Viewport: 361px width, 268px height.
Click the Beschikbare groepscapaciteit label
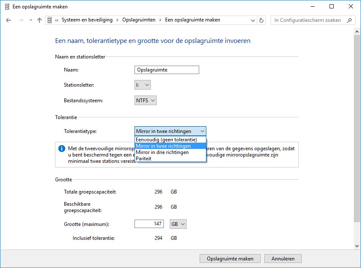83,207
